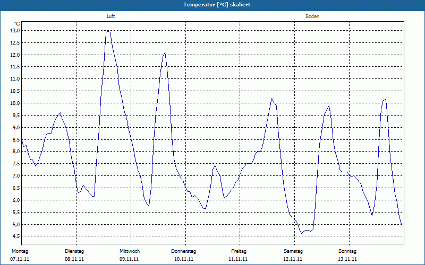The width and height of the screenshot is (425, 265).
Task: Click the 12,5 axis value
Action: point(15,43)
